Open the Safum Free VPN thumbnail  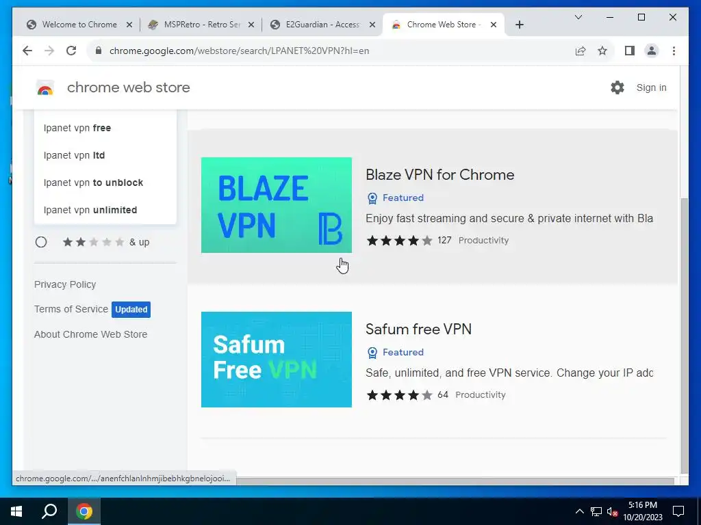point(277,360)
